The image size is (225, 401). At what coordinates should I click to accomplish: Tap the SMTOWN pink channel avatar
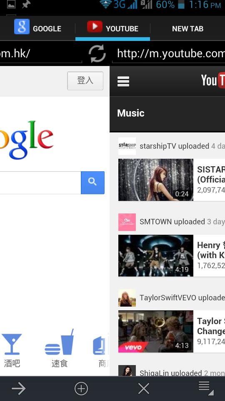(127, 222)
